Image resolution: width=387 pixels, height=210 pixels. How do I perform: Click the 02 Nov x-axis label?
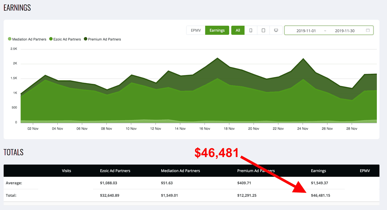click(33, 128)
